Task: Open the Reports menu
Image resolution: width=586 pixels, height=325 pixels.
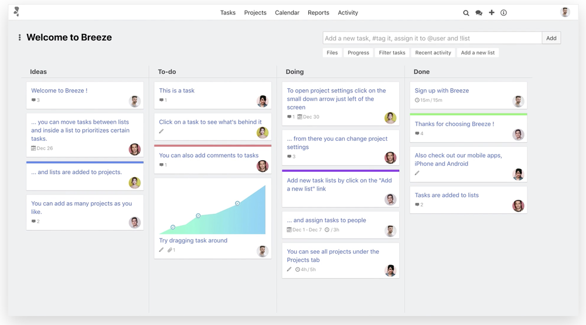Action: coord(318,13)
